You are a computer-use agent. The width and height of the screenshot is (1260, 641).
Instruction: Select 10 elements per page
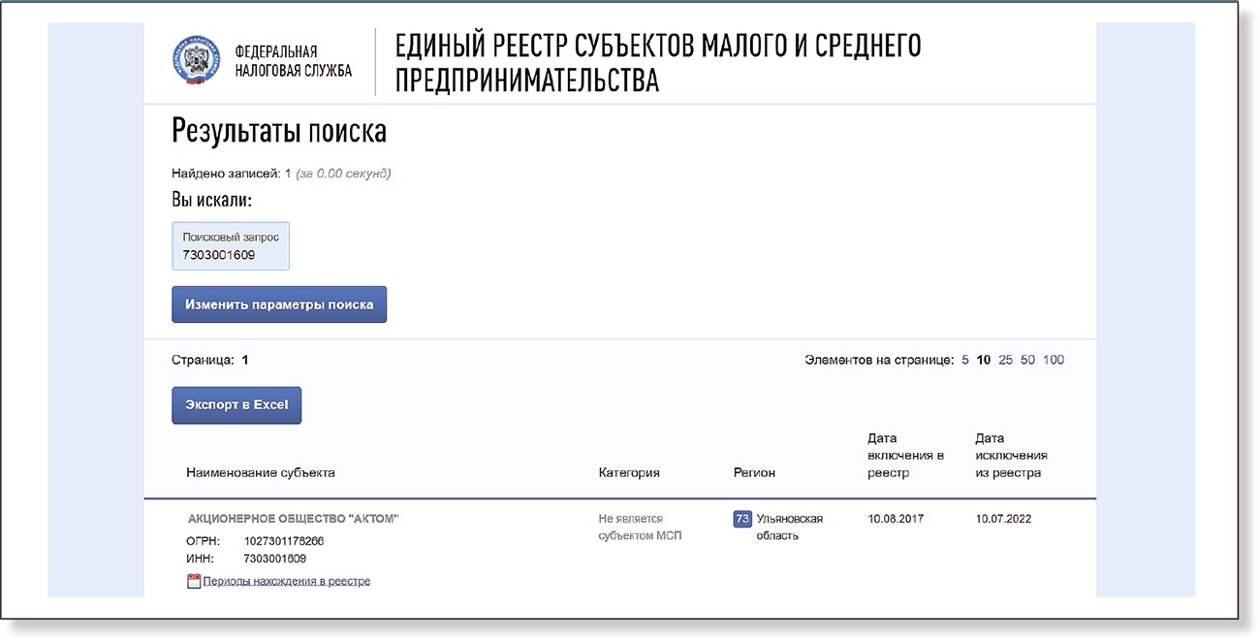point(983,360)
